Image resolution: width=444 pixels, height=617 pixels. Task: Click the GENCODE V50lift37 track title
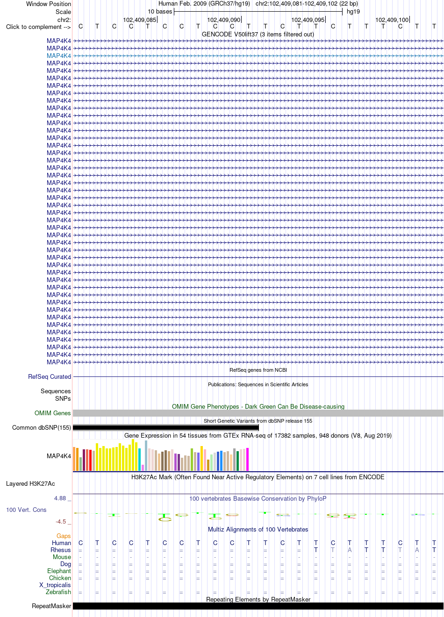click(258, 34)
